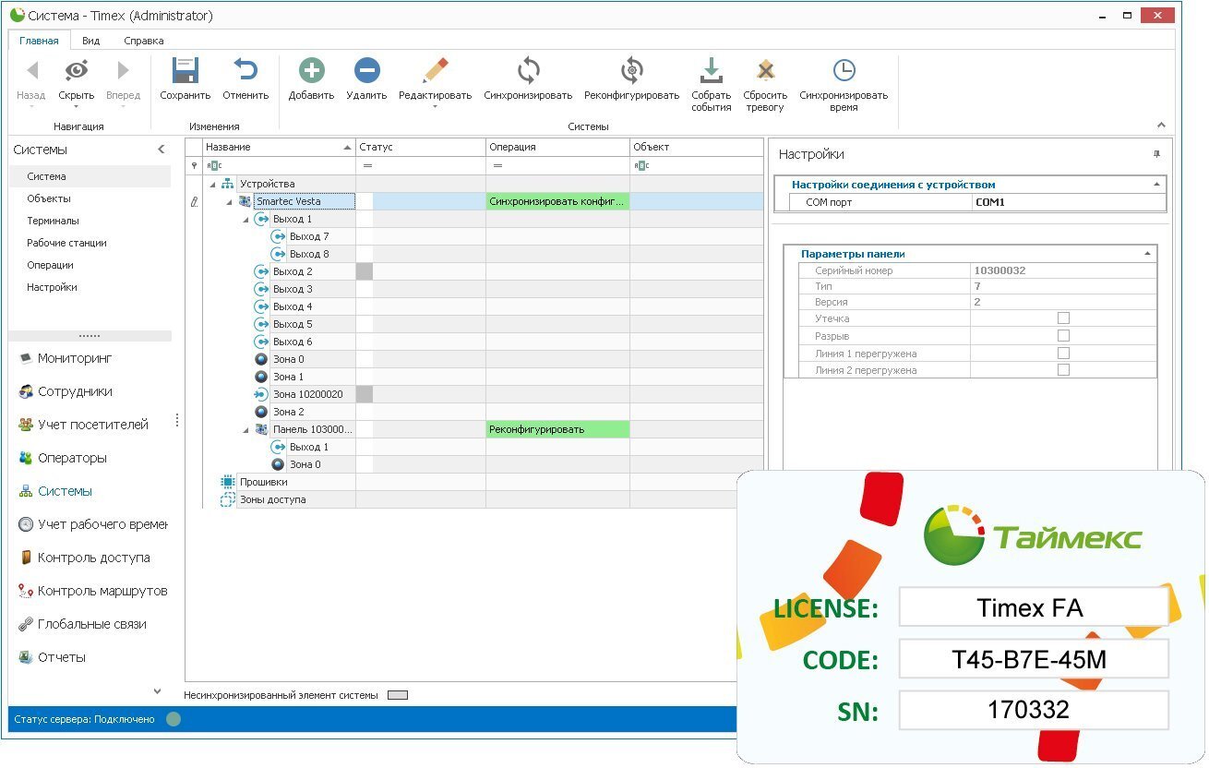Tick the Линия 1 перегружена checkbox
Screen dimensions: 1209x768
point(1065,353)
